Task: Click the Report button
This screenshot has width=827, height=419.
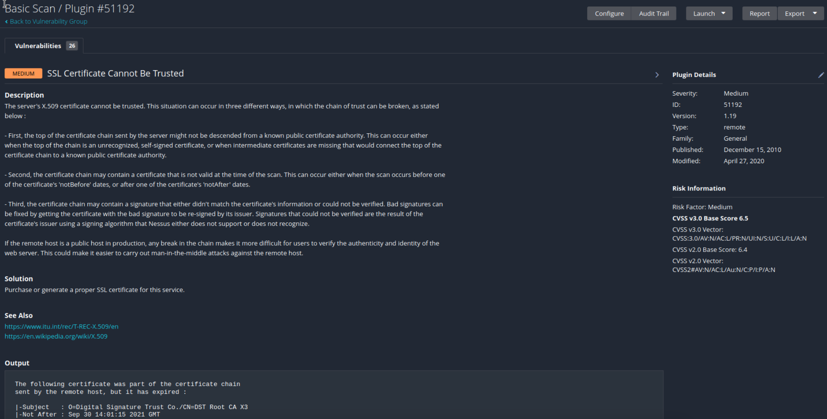Action: click(x=759, y=13)
